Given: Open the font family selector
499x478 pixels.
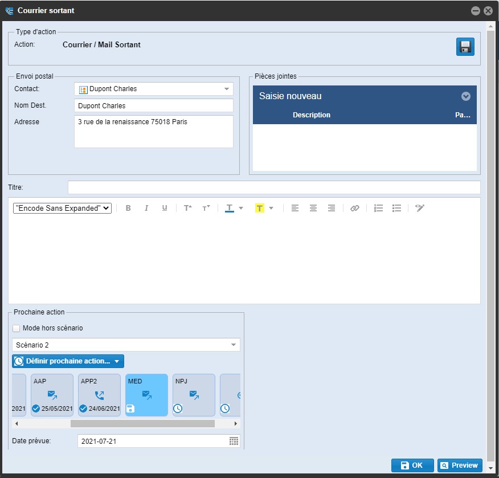Looking at the screenshot, I should [x=62, y=209].
